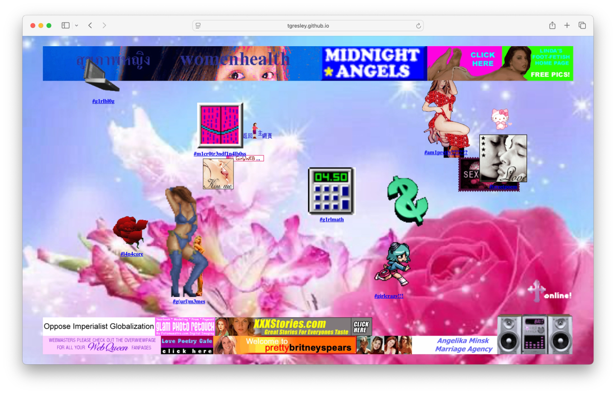Open the #l4n4core link
This screenshot has height=394, width=616.
tap(132, 254)
